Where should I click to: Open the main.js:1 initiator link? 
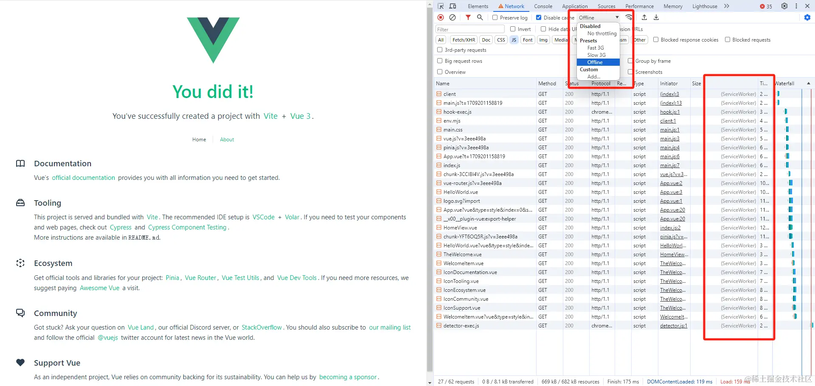pos(669,130)
